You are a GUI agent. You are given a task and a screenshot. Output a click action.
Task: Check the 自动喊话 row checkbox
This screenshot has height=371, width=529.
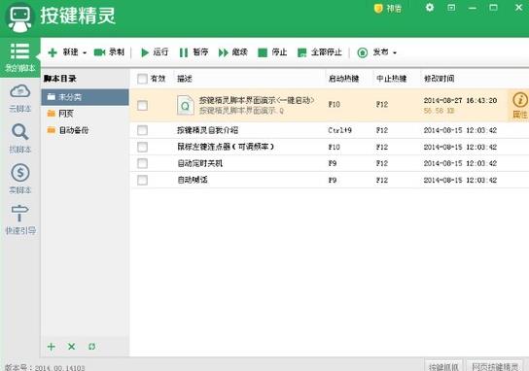(x=142, y=180)
